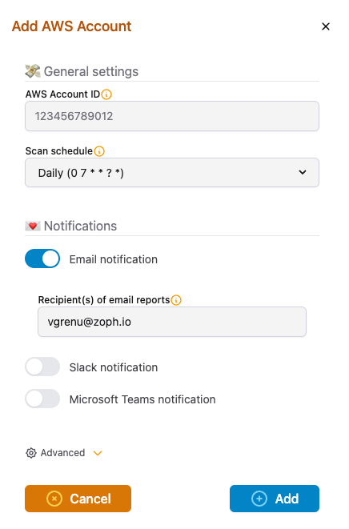Click the circled X icon in Cancel
Image resolution: width=349 pixels, height=529 pixels.
coord(54,499)
